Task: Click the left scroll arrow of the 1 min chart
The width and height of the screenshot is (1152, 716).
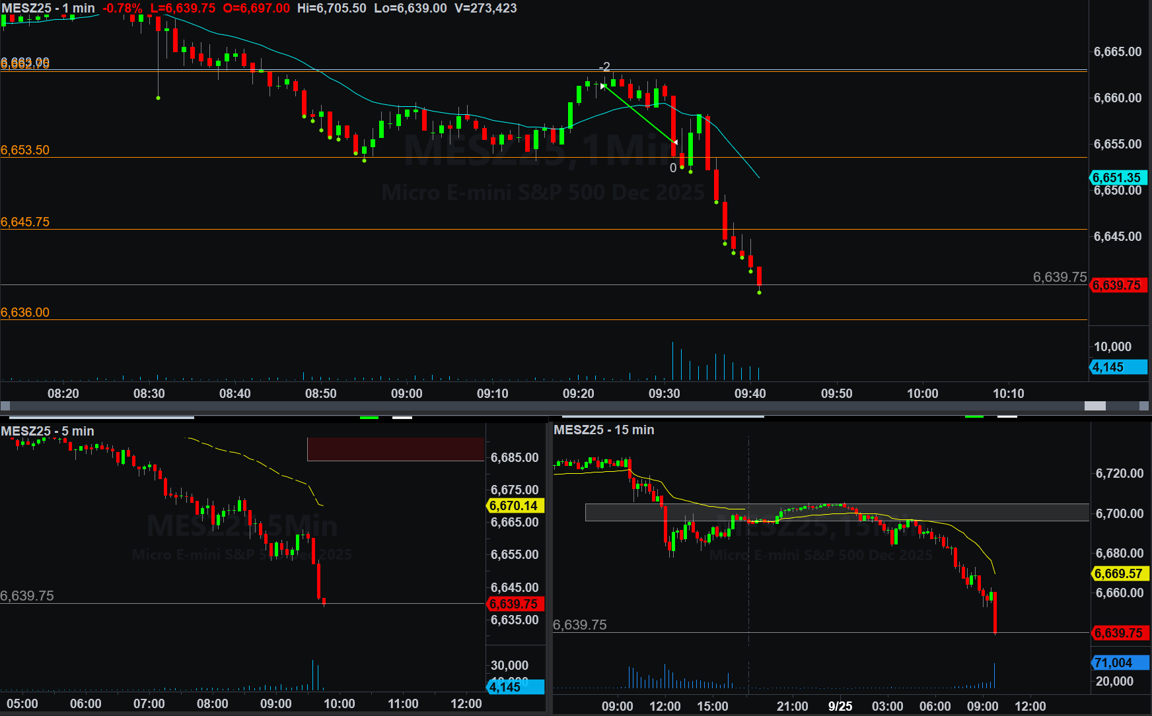Action: point(5,406)
